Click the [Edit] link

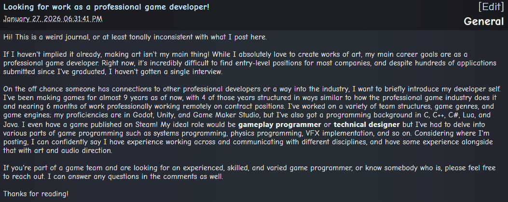point(491,7)
